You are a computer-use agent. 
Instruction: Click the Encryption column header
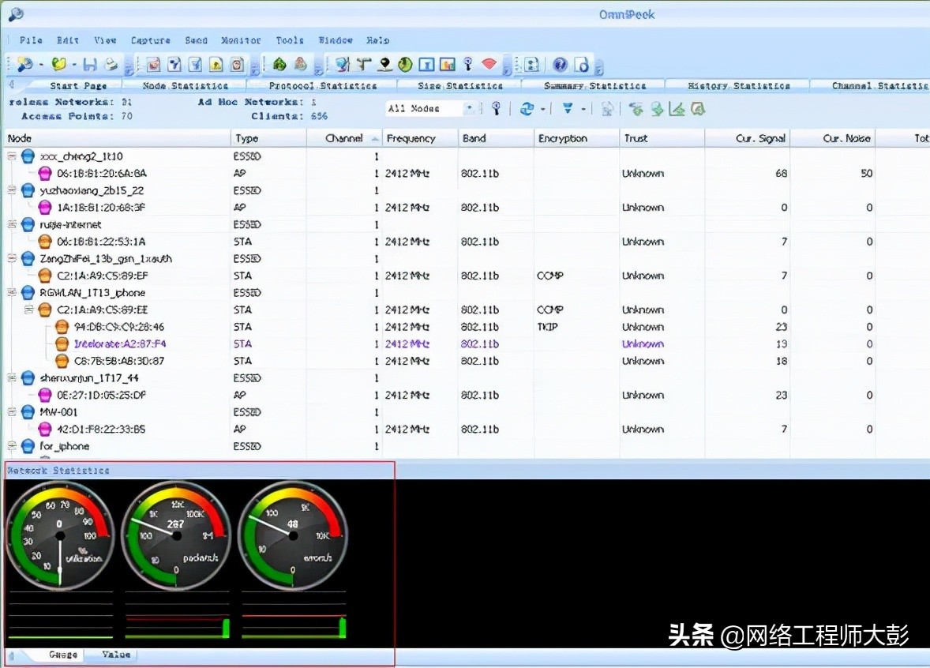(562, 139)
